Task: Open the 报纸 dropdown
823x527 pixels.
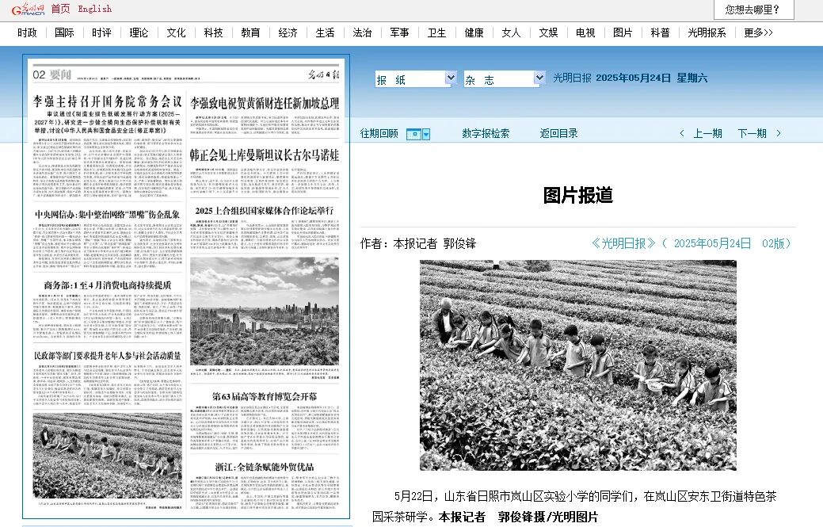Action: coord(415,78)
